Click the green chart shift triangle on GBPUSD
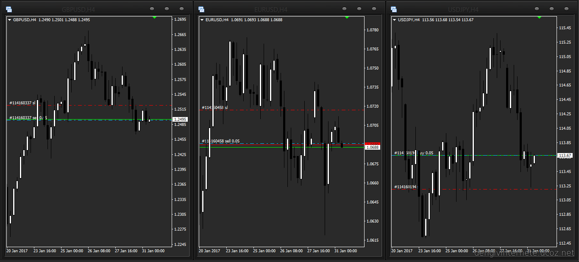This screenshot has height=262, width=579. tap(154, 17)
